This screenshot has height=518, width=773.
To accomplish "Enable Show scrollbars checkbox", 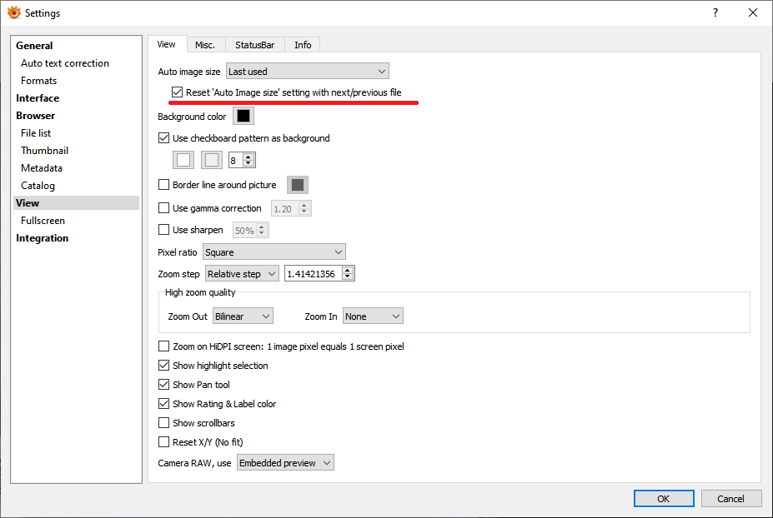I will 163,422.
